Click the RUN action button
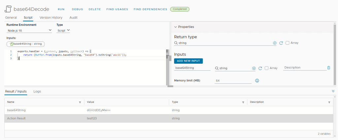Screen dimensions: 338x140 [x=61, y=9]
